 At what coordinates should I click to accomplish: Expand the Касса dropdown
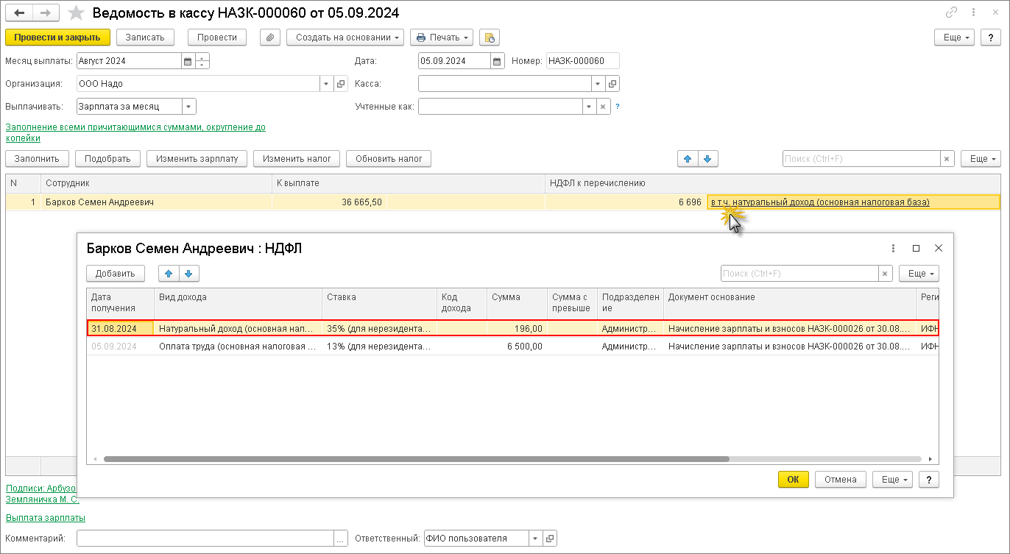tap(597, 84)
